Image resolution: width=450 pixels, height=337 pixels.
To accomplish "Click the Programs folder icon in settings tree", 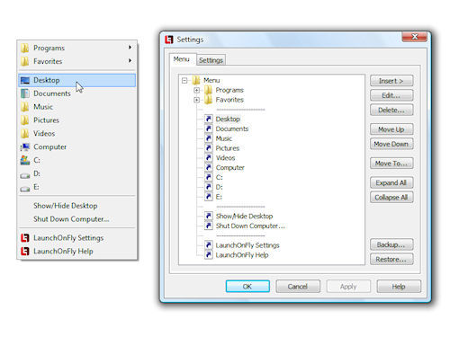I will [209, 90].
